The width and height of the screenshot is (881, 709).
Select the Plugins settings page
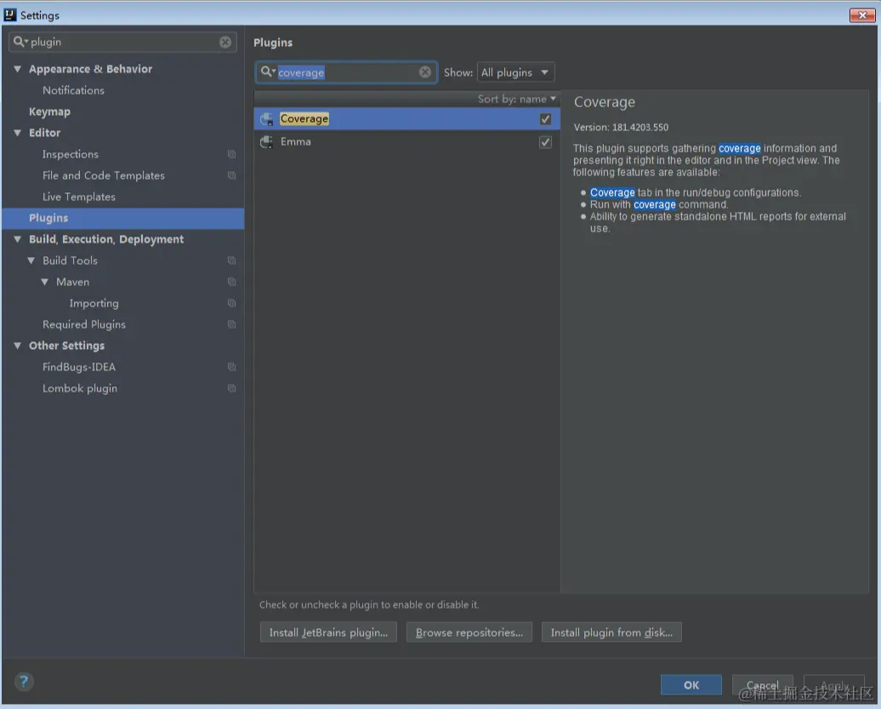[x=122, y=218]
